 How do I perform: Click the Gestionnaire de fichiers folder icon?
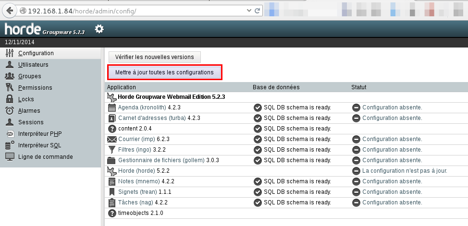pyautogui.click(x=112, y=160)
